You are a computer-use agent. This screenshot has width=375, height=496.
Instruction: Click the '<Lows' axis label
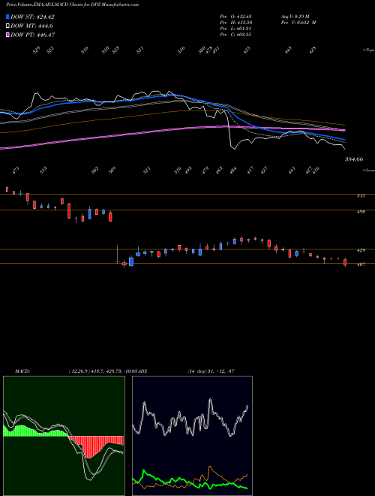(x=369, y=170)
